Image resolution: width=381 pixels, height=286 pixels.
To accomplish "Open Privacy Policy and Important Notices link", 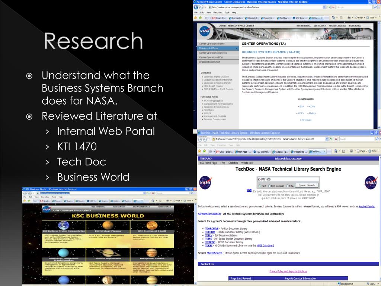I will tap(288, 271).
